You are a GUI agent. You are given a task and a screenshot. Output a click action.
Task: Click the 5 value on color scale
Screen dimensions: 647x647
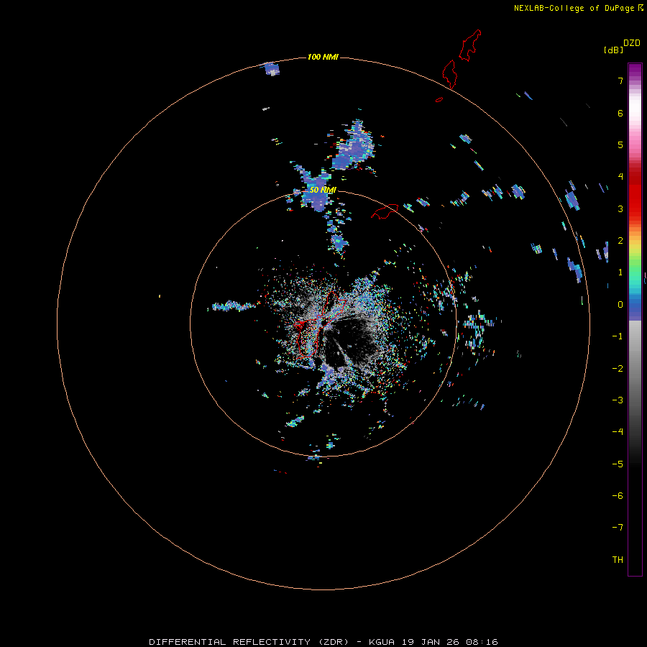point(620,144)
